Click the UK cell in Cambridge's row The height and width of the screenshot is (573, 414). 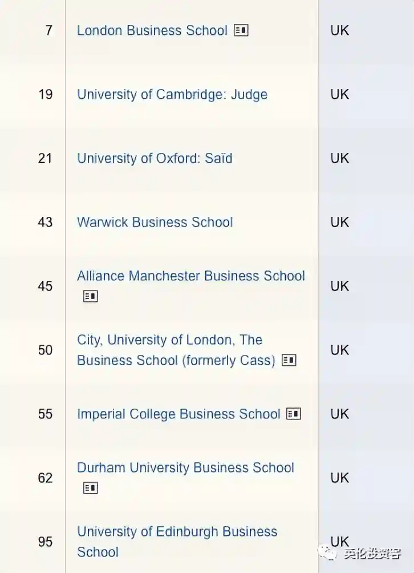click(339, 95)
